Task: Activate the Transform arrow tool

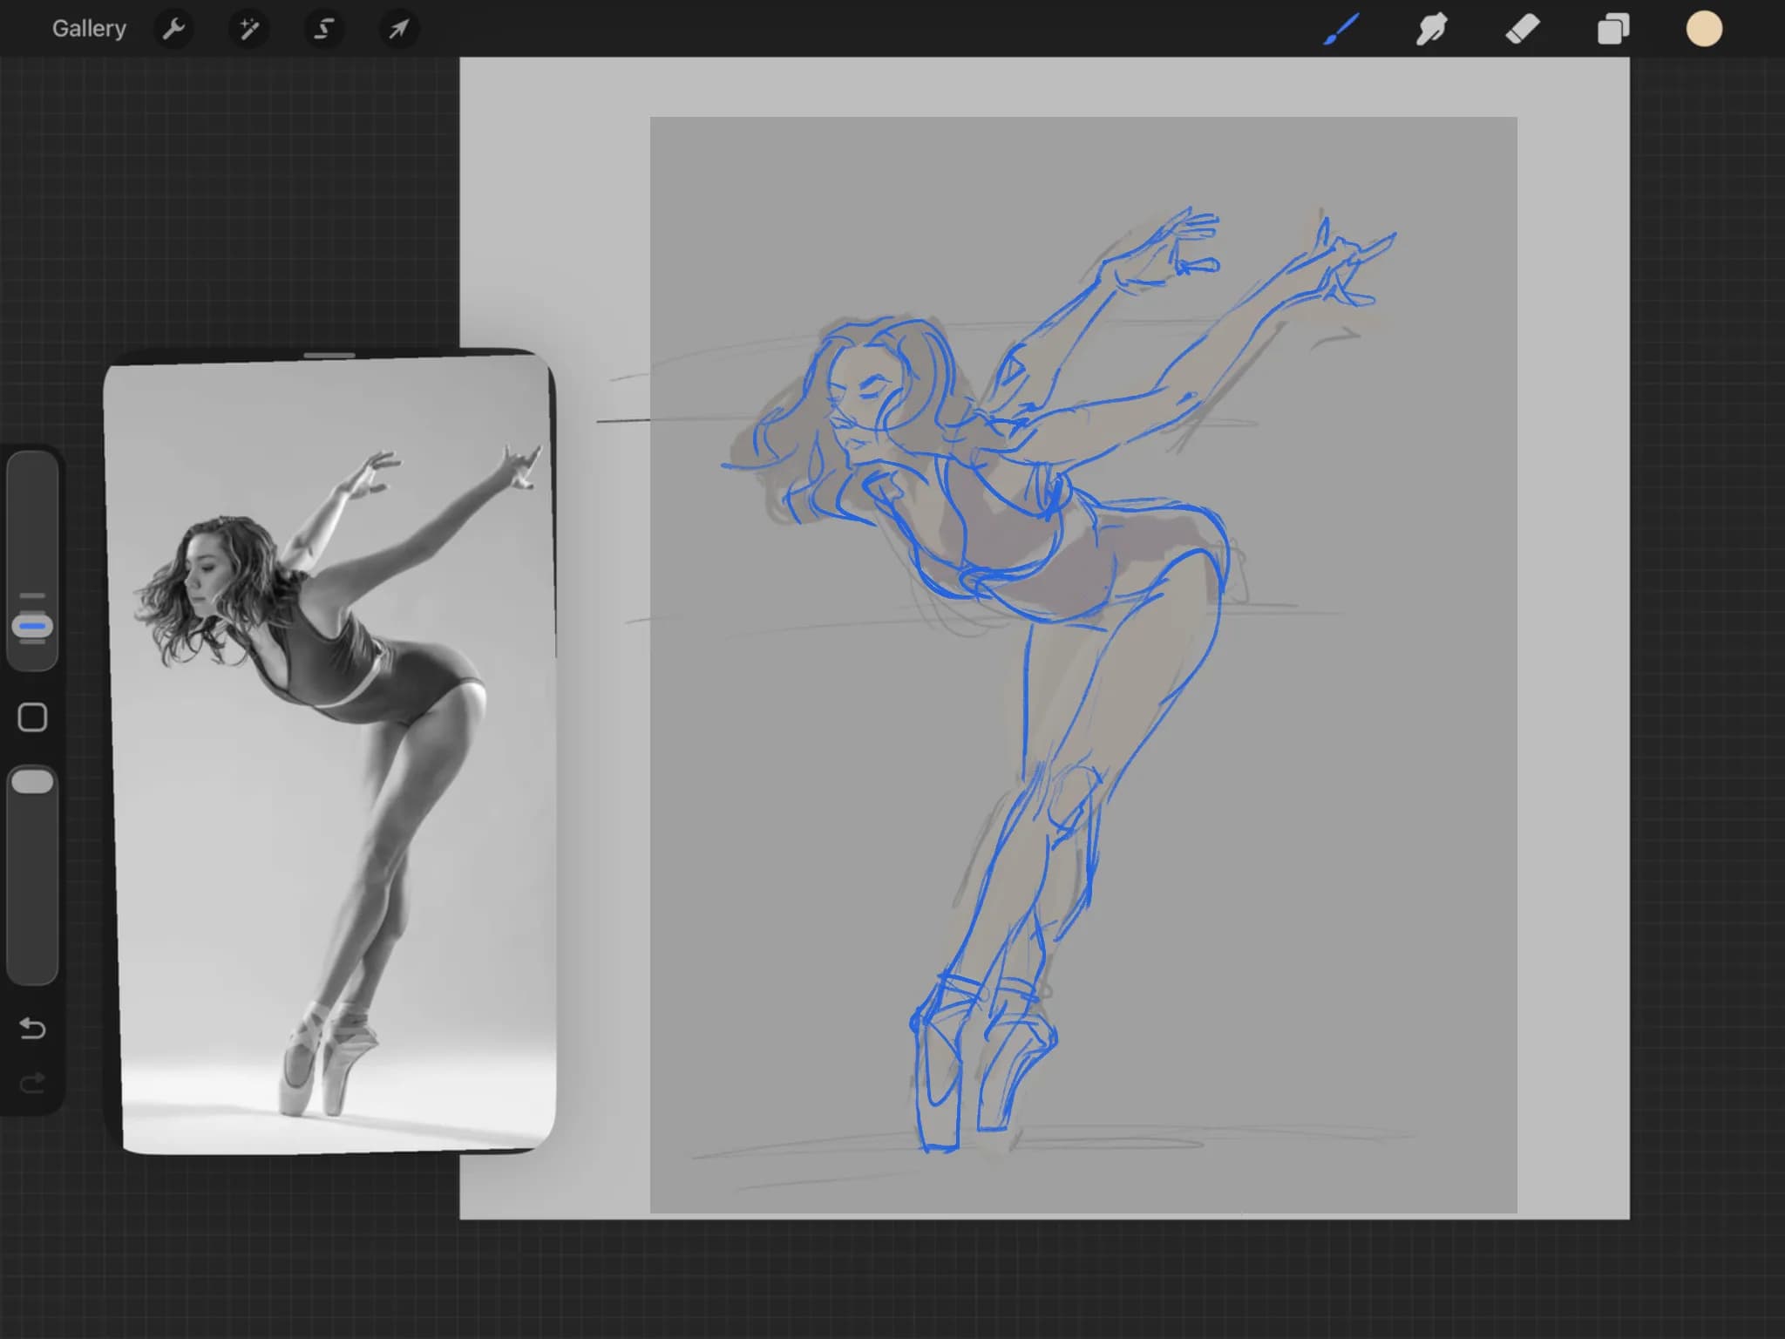Action: coord(398,29)
